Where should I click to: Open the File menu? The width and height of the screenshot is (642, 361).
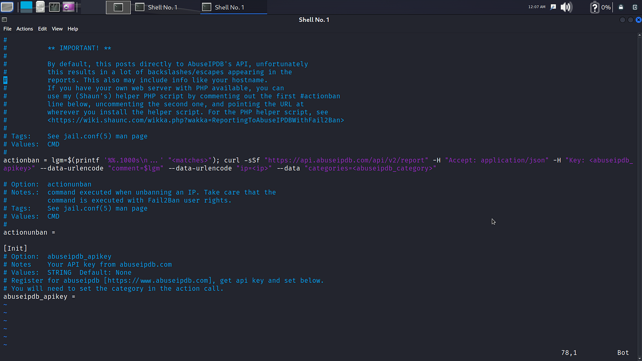click(x=7, y=28)
